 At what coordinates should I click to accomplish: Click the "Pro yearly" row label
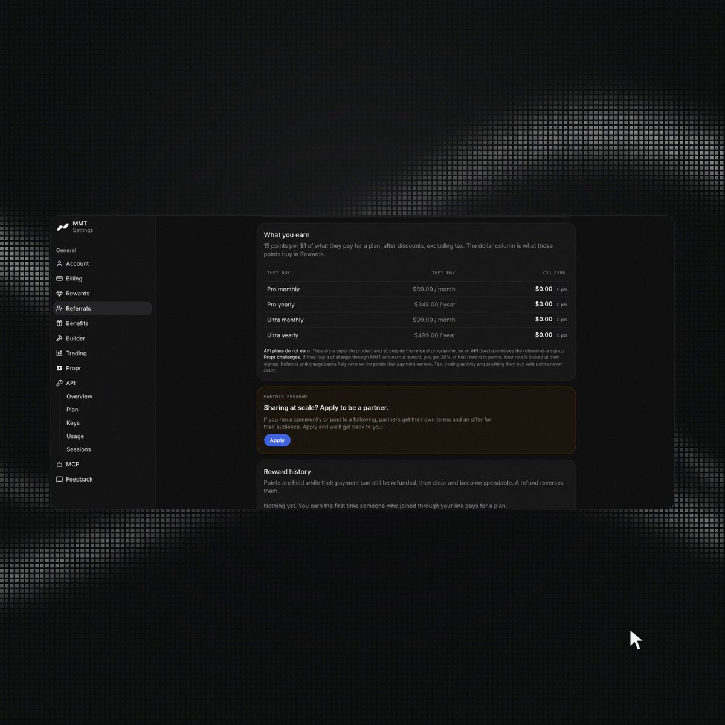281,304
